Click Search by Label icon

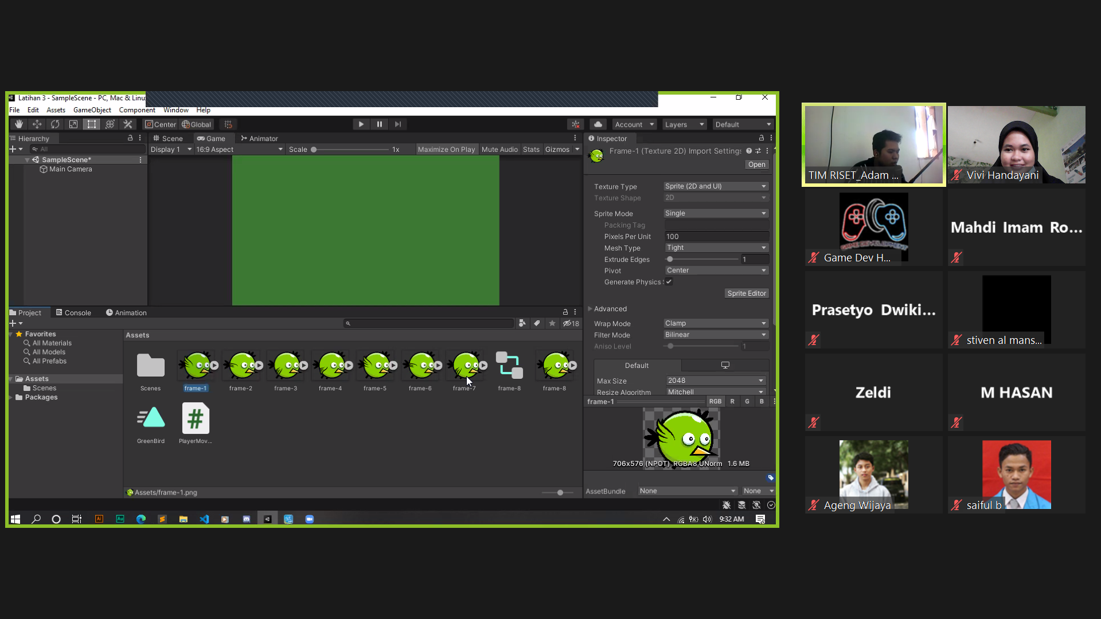pyautogui.click(x=537, y=324)
